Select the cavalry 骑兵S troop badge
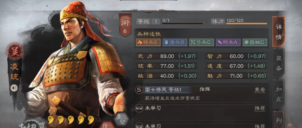Viewport: 302px width, 128px height. click(148, 42)
